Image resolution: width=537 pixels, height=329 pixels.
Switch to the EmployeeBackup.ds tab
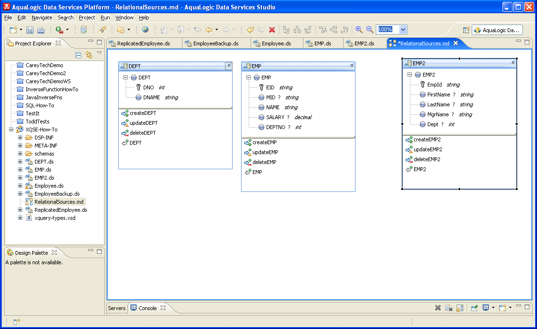[216, 43]
